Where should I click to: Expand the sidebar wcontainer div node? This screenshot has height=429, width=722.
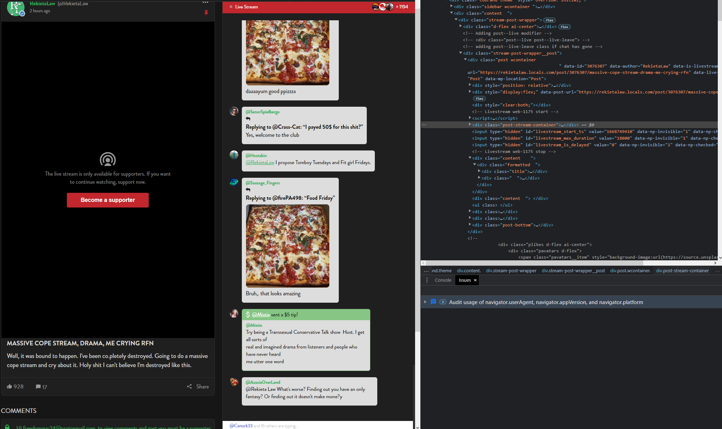click(451, 6)
